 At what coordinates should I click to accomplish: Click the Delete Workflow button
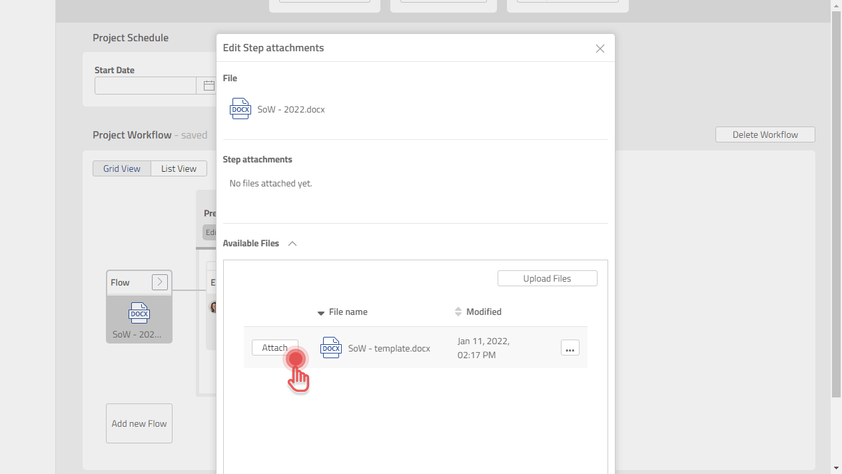pyautogui.click(x=765, y=134)
